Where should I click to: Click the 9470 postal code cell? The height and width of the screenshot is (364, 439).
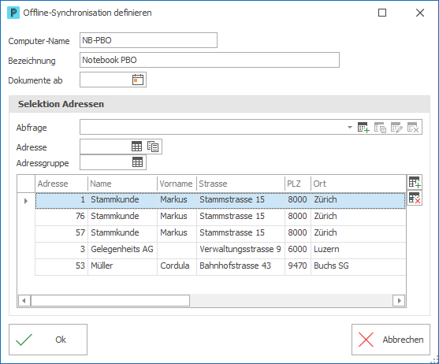coord(298,266)
